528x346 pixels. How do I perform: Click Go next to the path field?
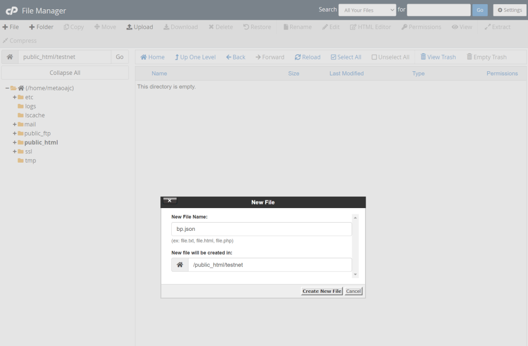(120, 57)
